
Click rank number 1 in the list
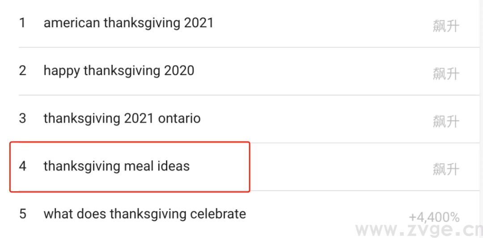(x=22, y=23)
